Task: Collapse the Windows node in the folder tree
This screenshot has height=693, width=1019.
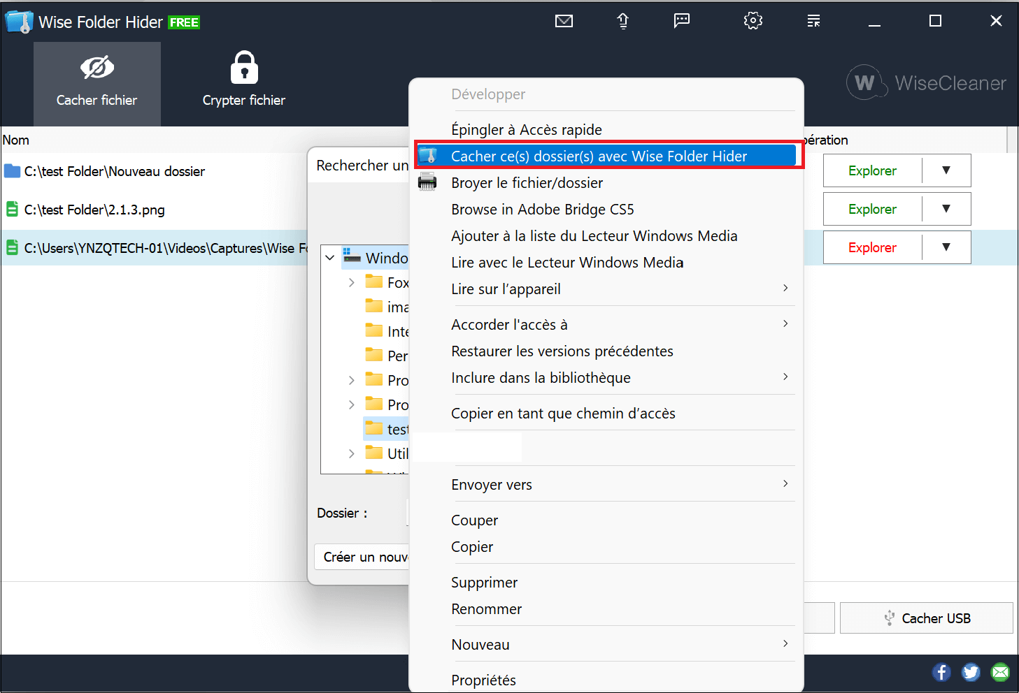Action: (x=329, y=257)
